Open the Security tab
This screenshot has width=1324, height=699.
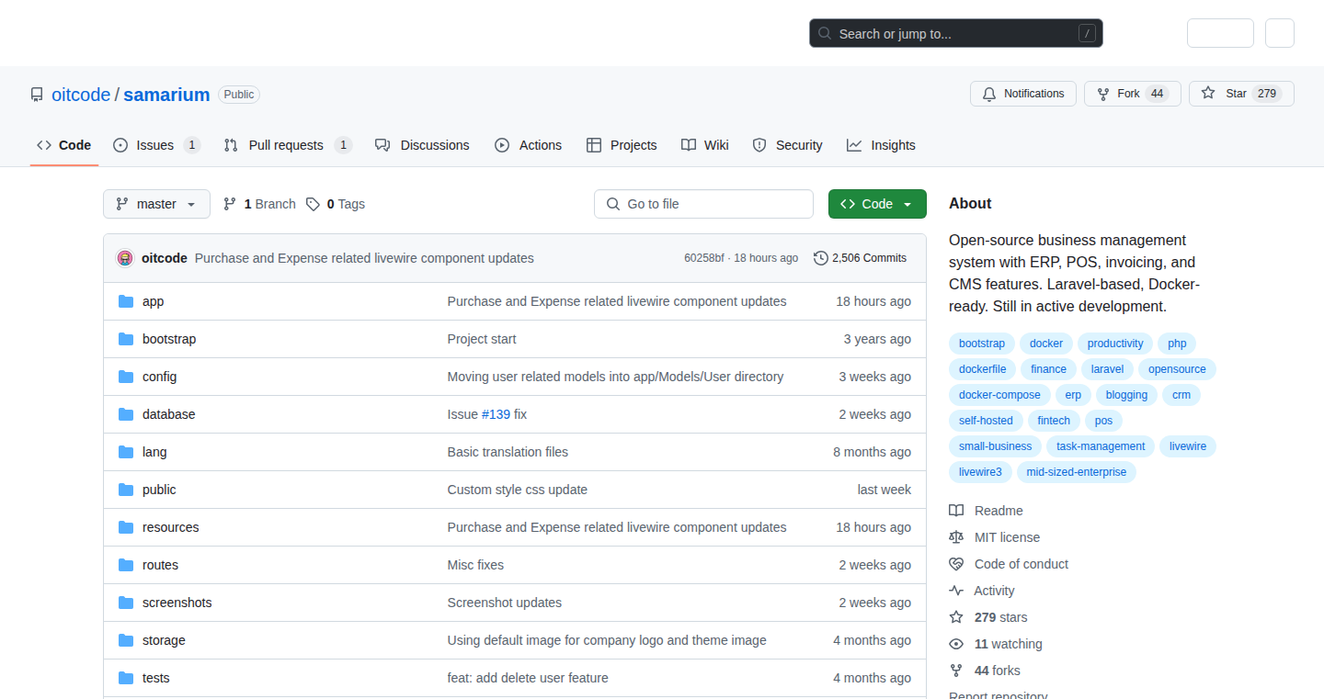[x=787, y=145]
